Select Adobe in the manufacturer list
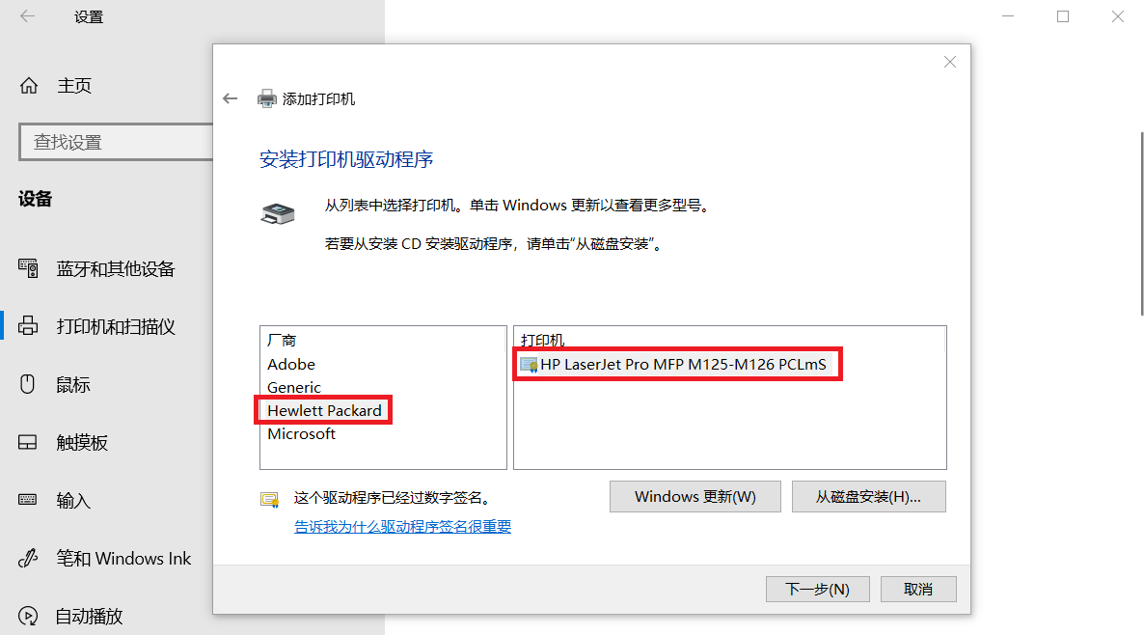 291,364
